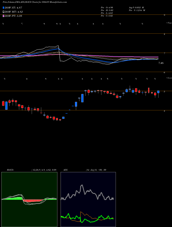Screen dimensions: 172x227
Task: Click the long blue candle at the chart's left
Action: click(x=7, y=106)
